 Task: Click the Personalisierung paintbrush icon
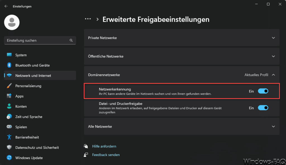9,86
